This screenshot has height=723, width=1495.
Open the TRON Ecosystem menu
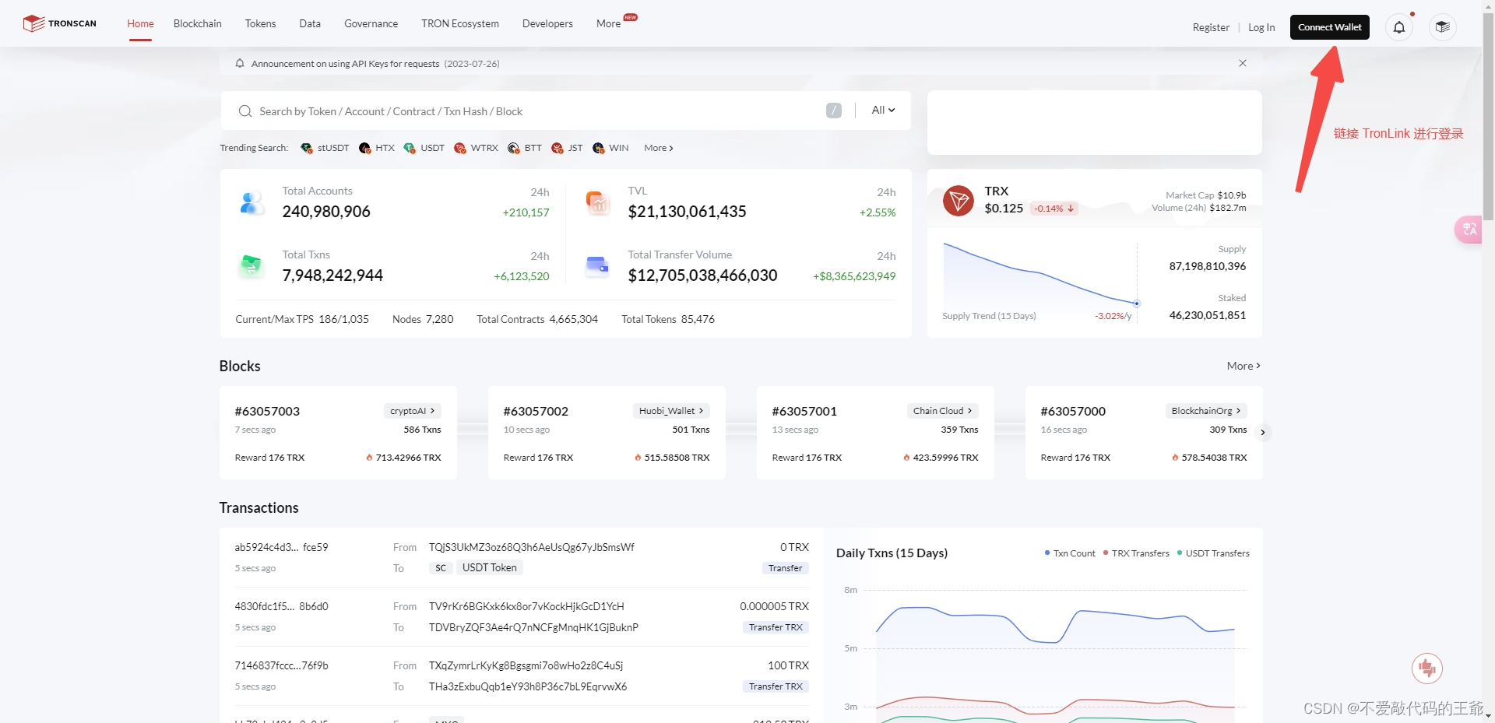pos(460,23)
